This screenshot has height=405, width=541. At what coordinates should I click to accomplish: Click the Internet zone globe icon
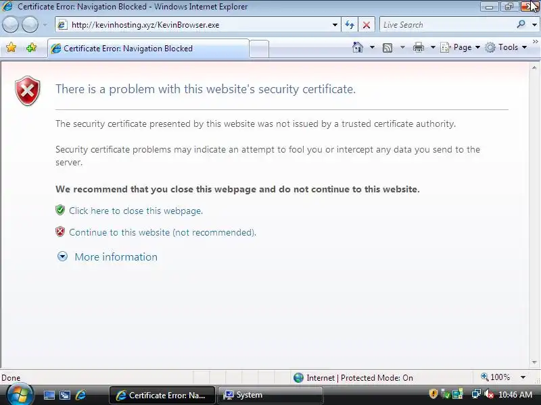click(x=298, y=378)
